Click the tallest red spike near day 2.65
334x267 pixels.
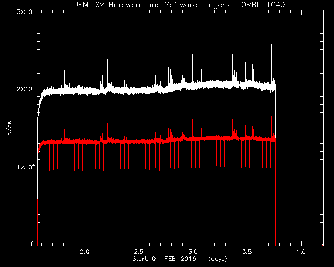[154, 118]
